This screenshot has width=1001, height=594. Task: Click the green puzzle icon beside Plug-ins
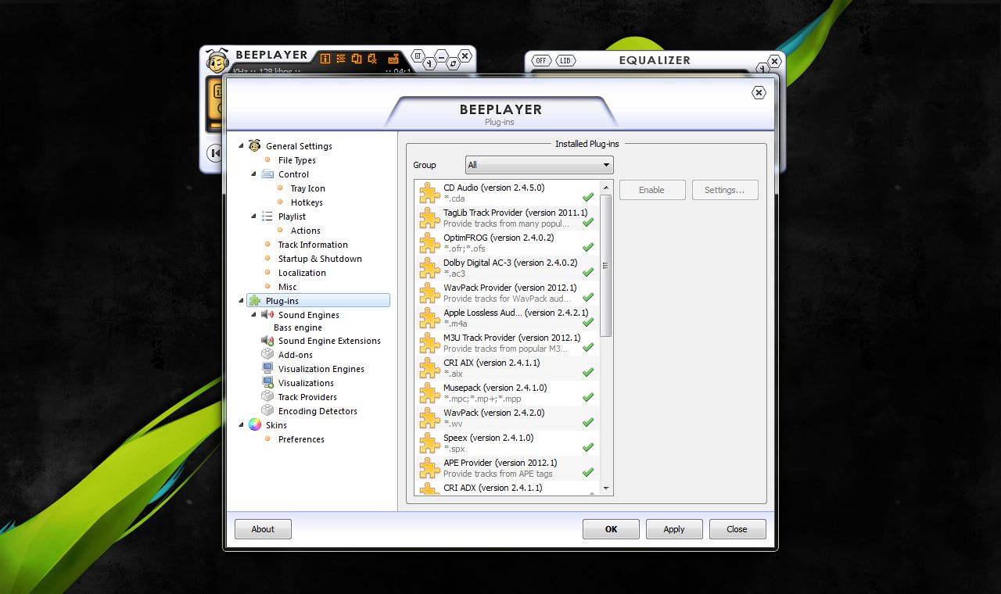point(254,300)
